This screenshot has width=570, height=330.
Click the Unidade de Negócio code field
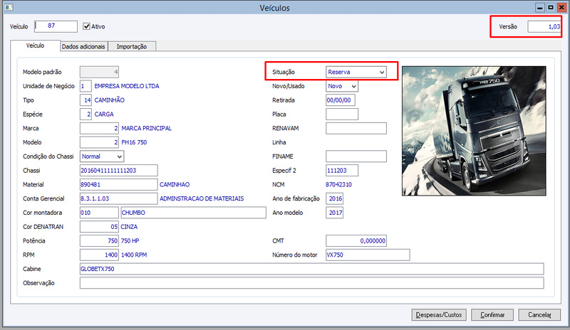pyautogui.click(x=85, y=86)
